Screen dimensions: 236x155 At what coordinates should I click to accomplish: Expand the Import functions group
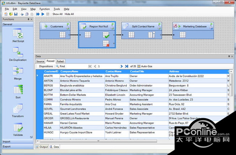18,141
